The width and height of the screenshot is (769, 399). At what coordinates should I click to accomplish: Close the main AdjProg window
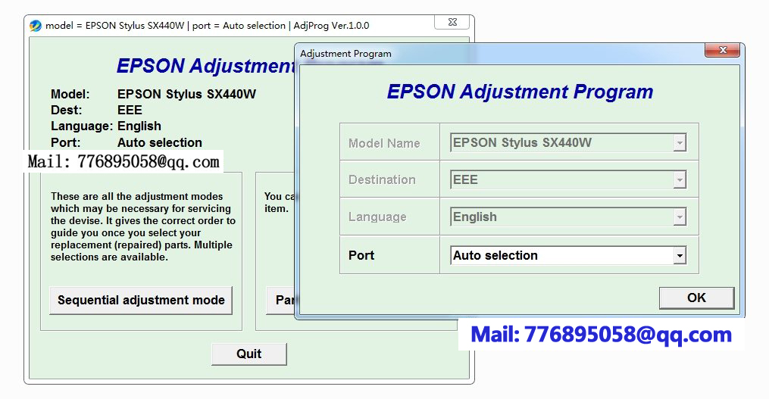tap(452, 22)
